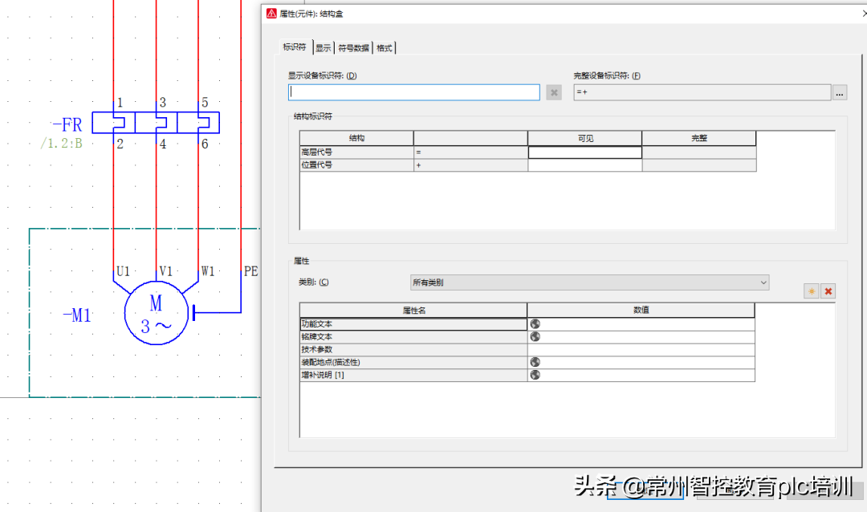Click the 技术参数 value cell
The image size is (867, 512).
tap(641, 350)
